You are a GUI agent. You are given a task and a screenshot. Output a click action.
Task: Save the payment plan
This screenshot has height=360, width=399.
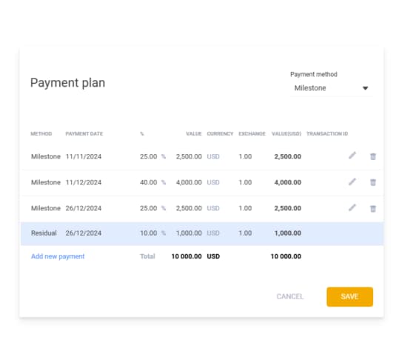point(350,296)
